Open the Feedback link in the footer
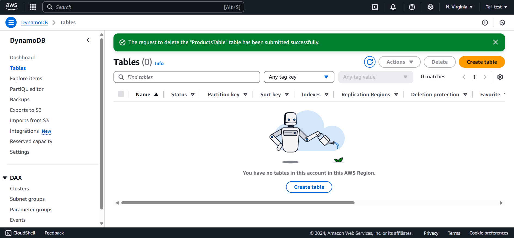Screen dimensions: 514x238 (54, 233)
